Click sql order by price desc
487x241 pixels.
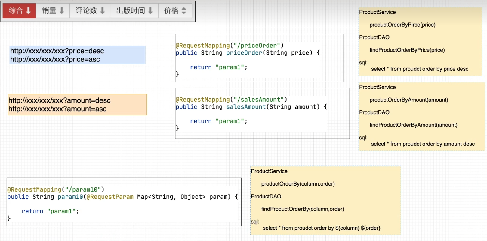[x=420, y=69]
